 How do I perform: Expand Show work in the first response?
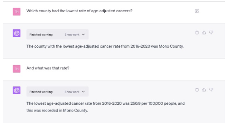[x=75, y=35]
